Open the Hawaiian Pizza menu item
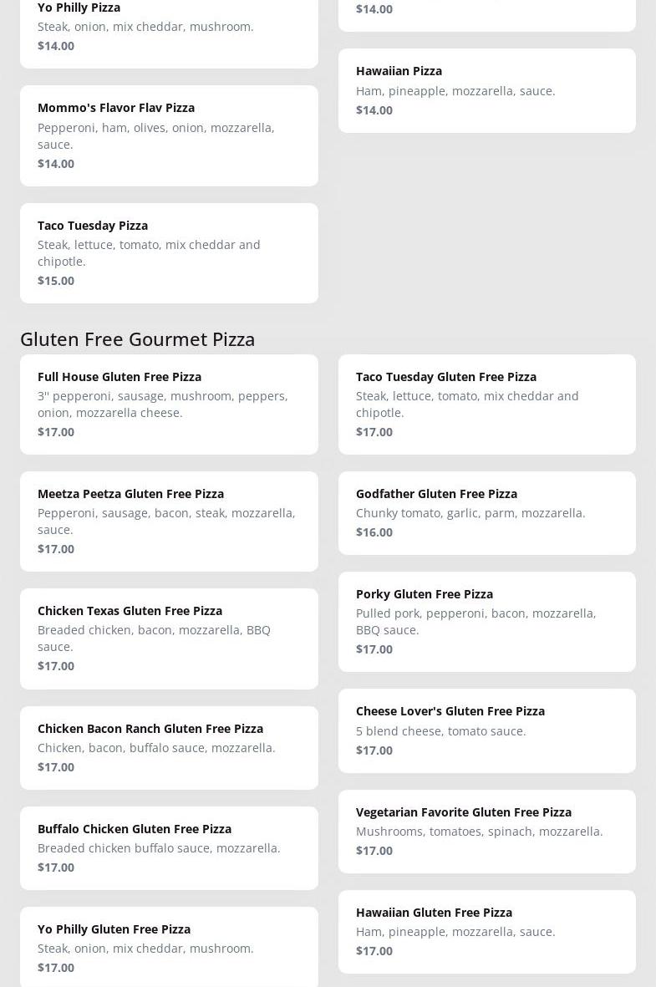656x987 pixels. pos(486,90)
